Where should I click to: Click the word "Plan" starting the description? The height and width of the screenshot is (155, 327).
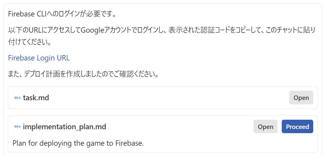coord(19,143)
